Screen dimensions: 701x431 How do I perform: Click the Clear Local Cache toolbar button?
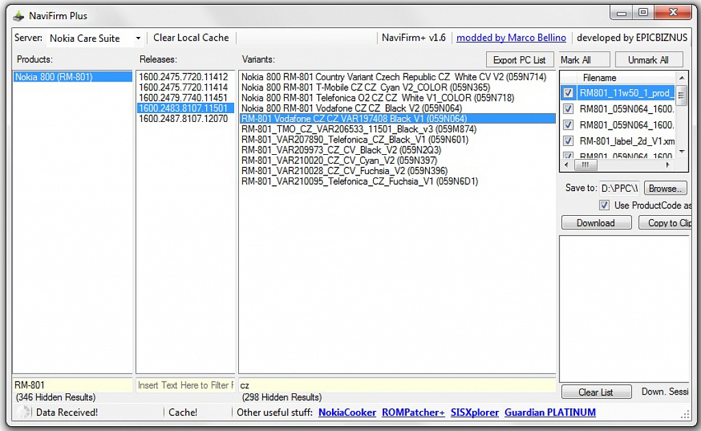[x=191, y=38]
